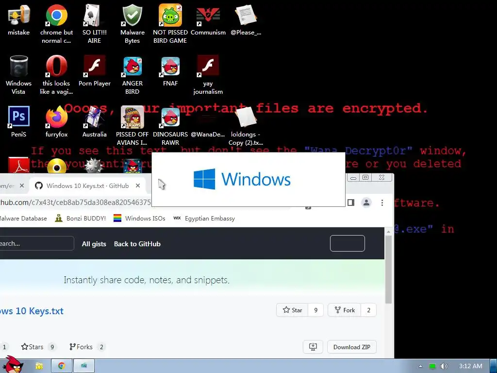The image size is (497, 373).
Task: Click star count 9 next to Star
Action: 315,310
